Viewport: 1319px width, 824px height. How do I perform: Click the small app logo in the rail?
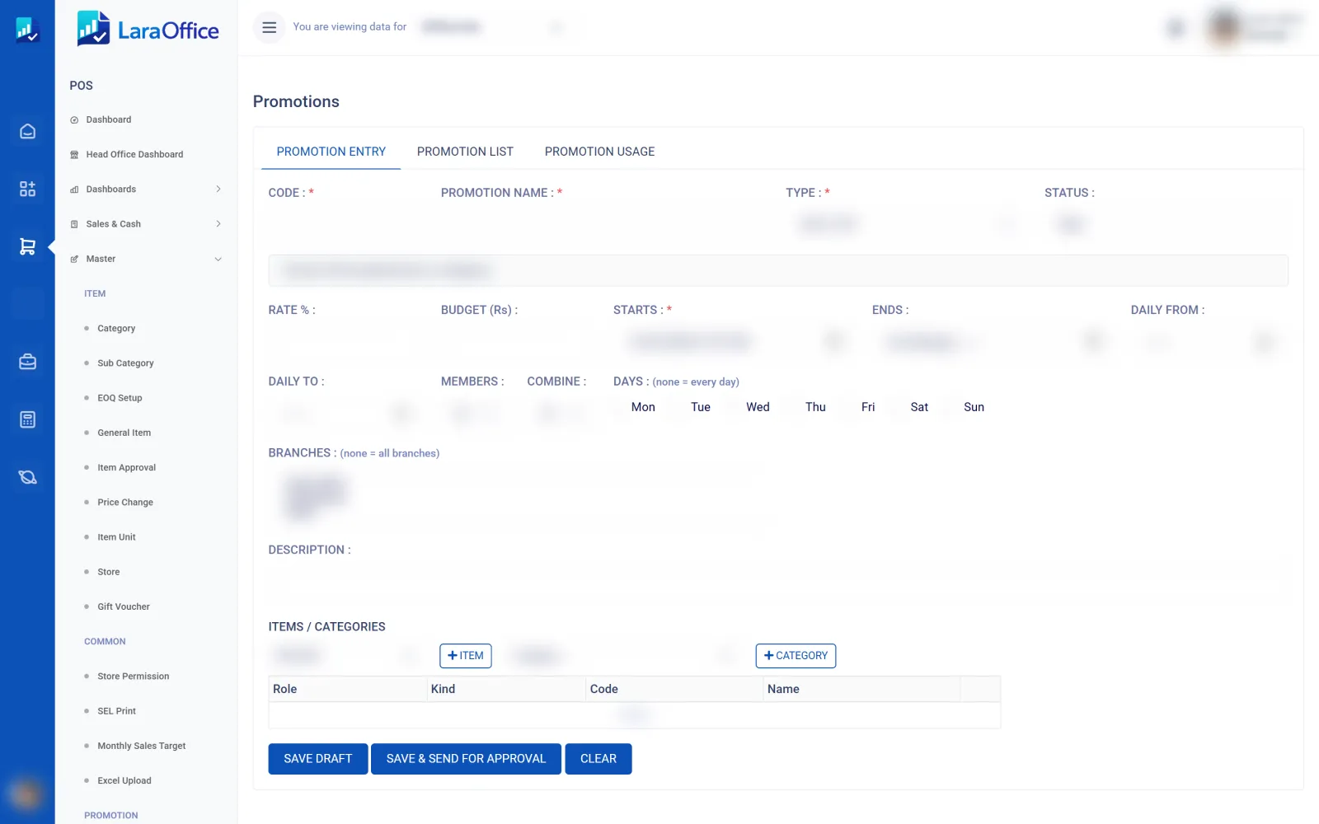27,30
